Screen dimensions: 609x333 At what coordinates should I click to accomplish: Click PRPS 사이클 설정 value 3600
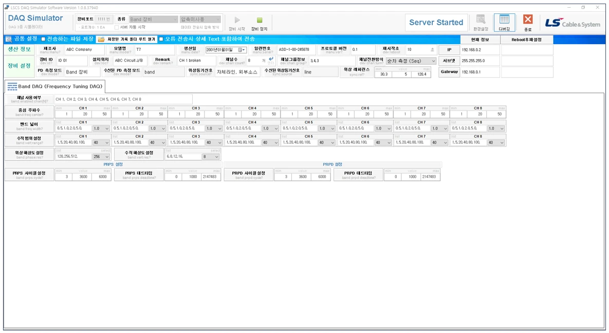[x=83, y=177]
